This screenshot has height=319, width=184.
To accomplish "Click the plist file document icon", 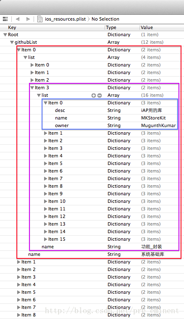I will pos(40,19).
